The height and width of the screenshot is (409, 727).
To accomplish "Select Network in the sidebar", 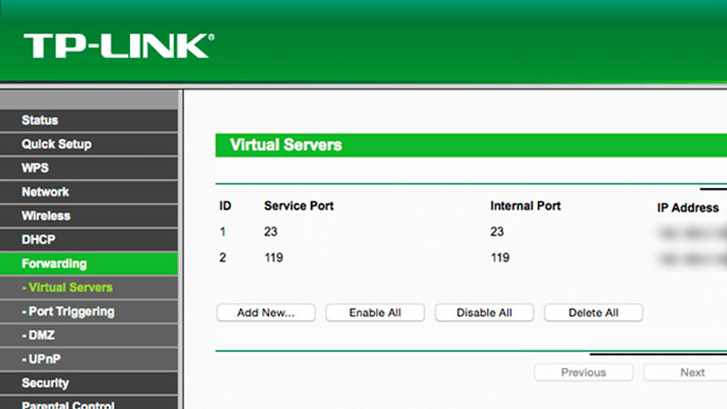I will [x=45, y=192].
